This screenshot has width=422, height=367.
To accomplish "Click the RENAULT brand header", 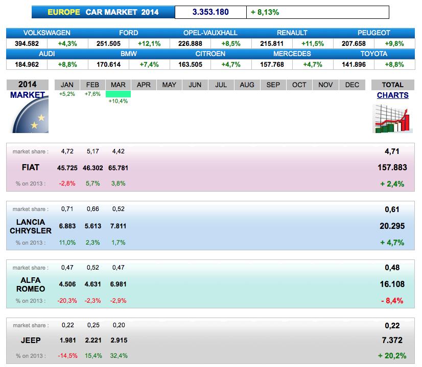I will tap(292, 33).
